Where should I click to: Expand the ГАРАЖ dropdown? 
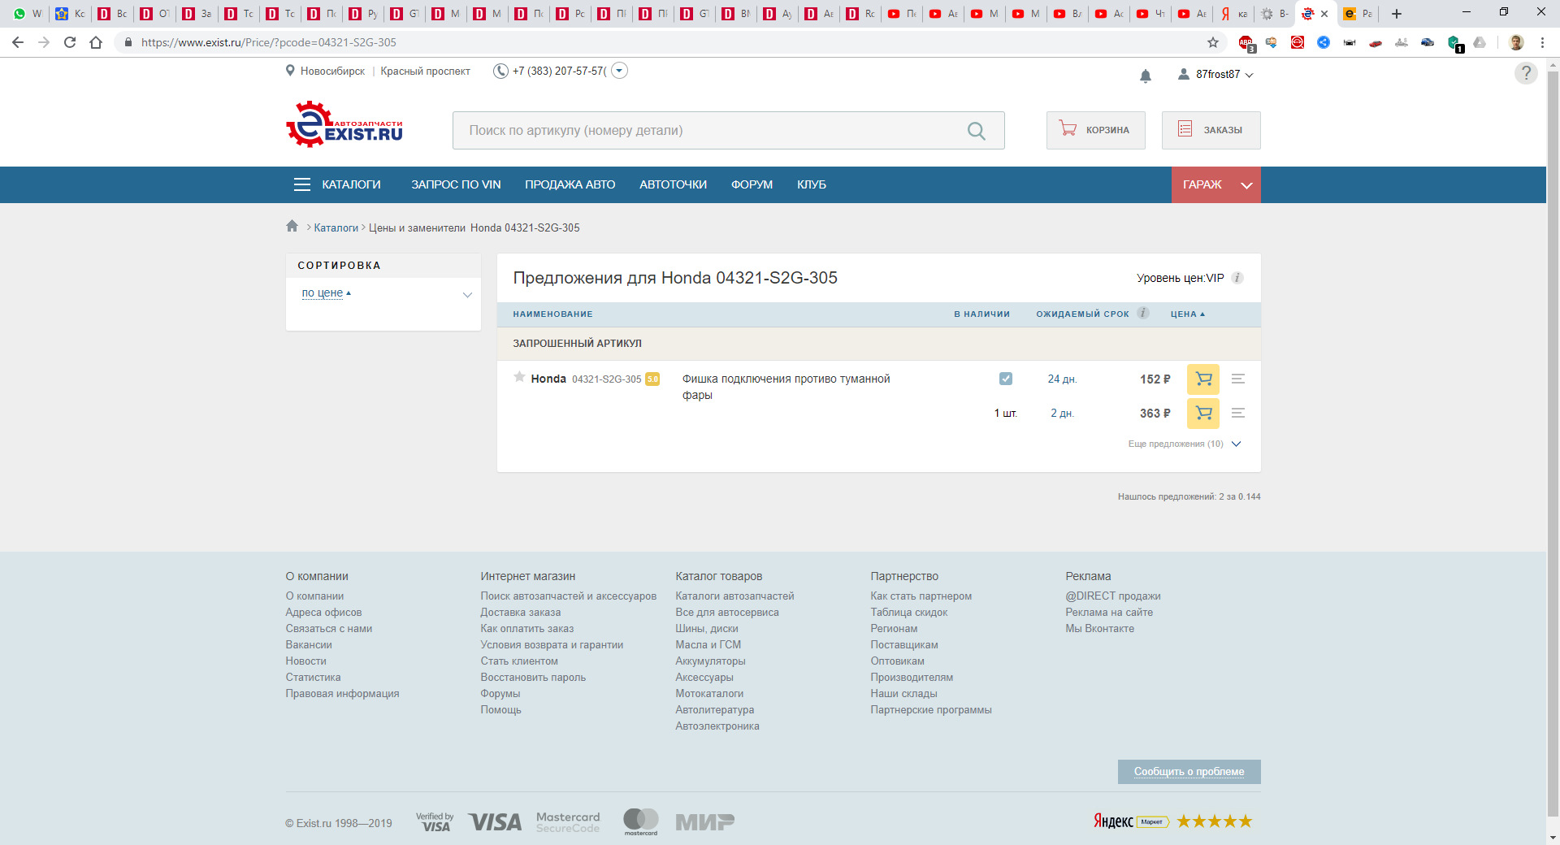[1246, 185]
